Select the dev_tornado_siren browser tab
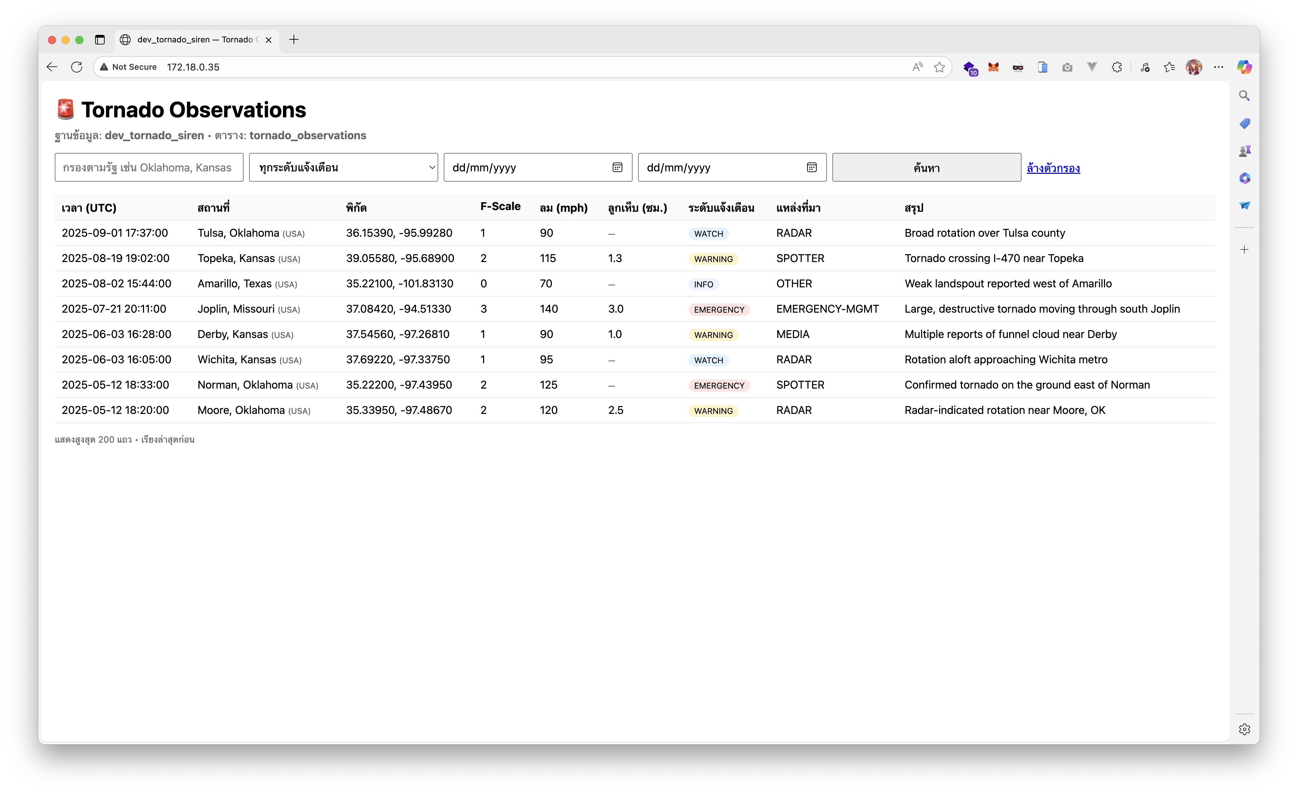 pos(195,40)
